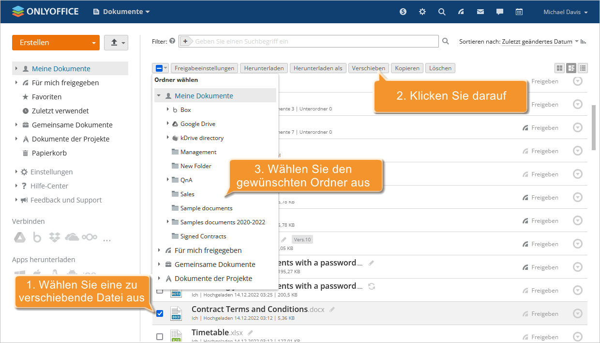Run search with magnifier beside filter field
This screenshot has width=600, height=343.
click(446, 41)
